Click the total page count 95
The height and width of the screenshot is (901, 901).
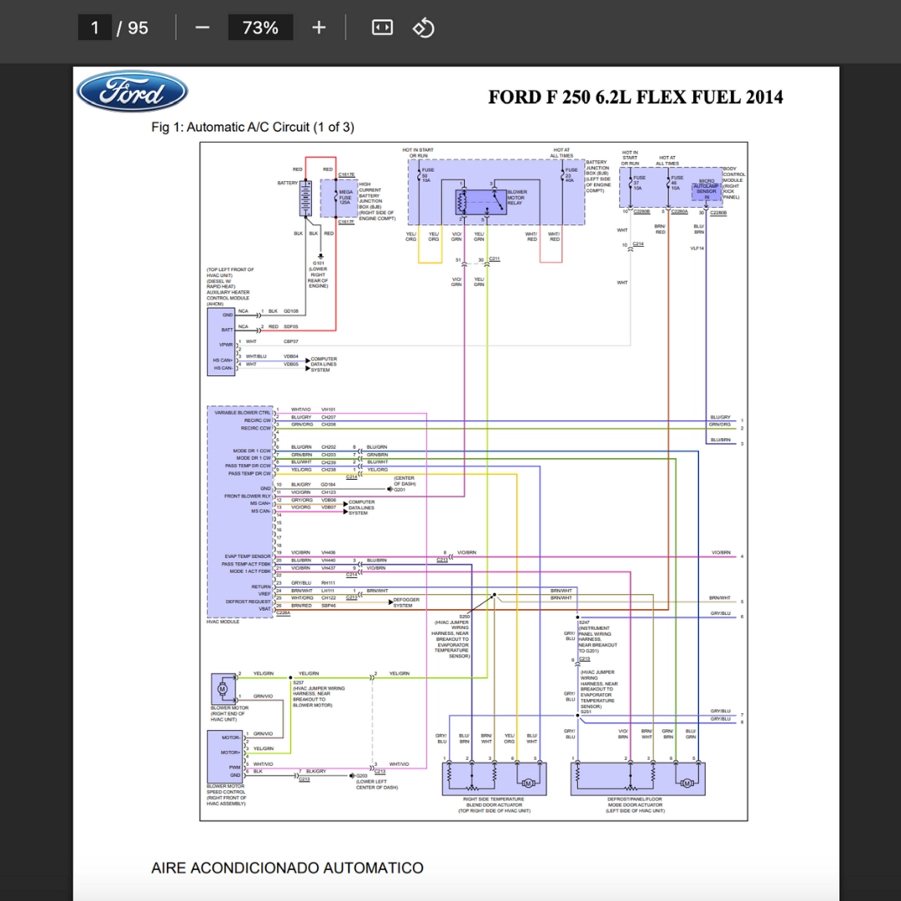click(x=138, y=28)
